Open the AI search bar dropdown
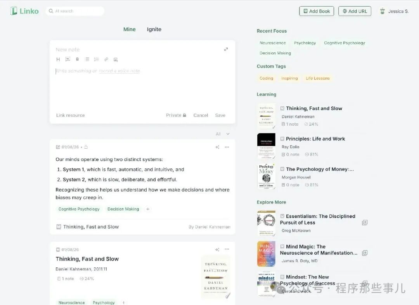Screen dimensions: 419x305 click(x=75, y=11)
